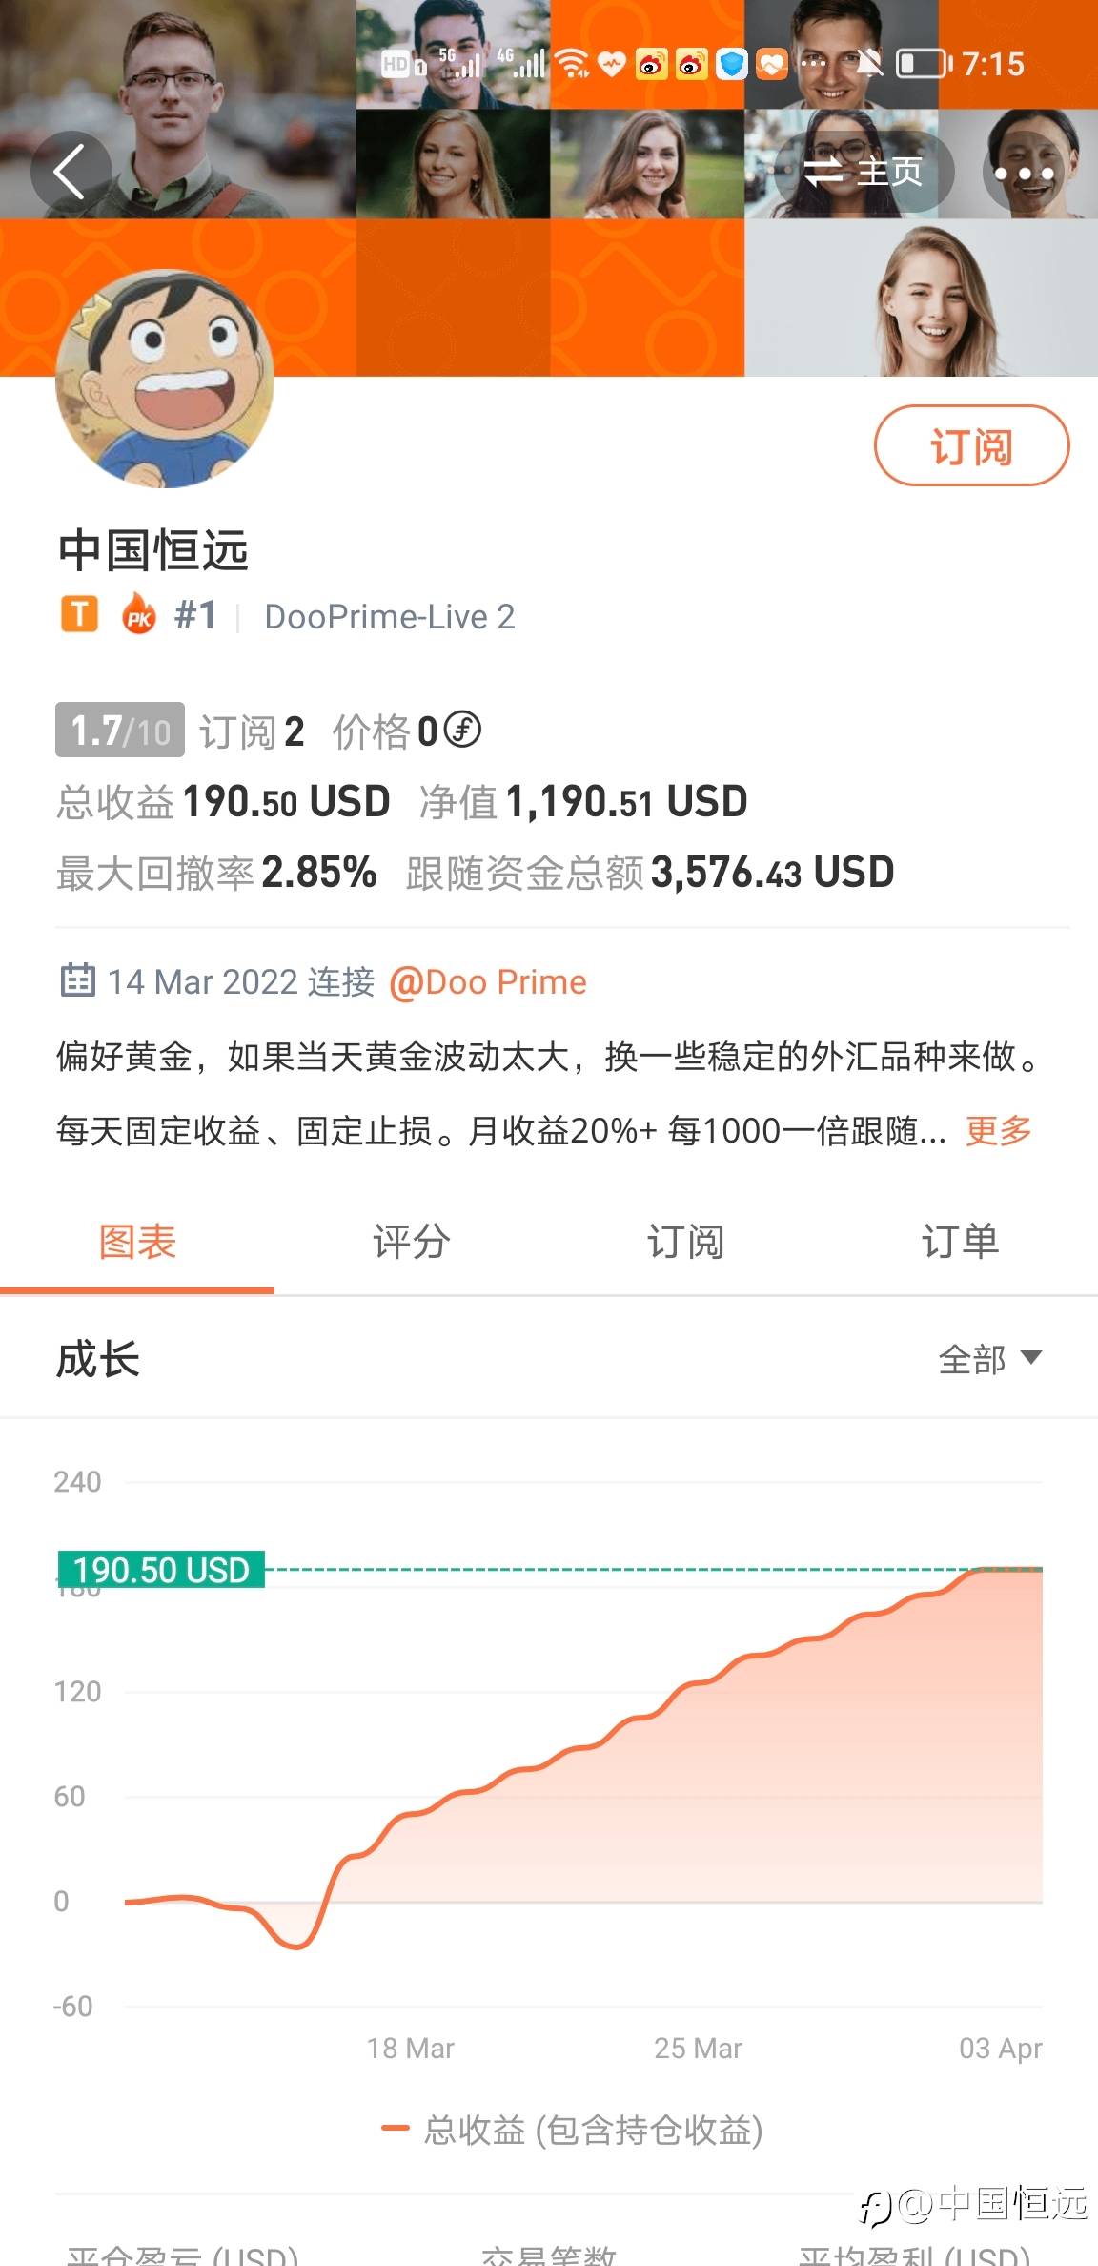
Task: Tap the calendar icon beside connection date
Action: pos(77,980)
